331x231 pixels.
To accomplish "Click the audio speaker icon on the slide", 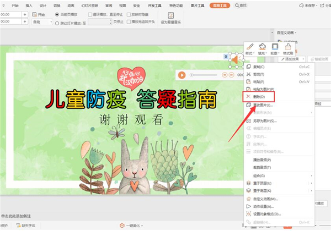I will coord(234,60).
